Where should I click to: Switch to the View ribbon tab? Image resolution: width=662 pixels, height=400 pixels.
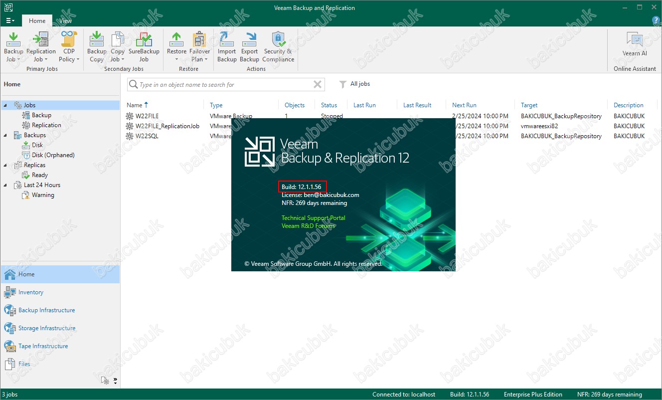pos(65,21)
